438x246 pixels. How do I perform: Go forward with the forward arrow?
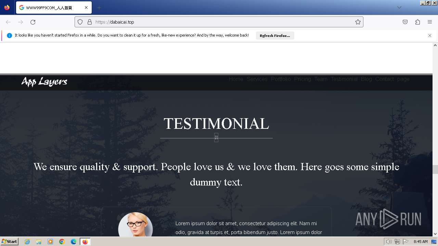pyautogui.click(x=21, y=22)
